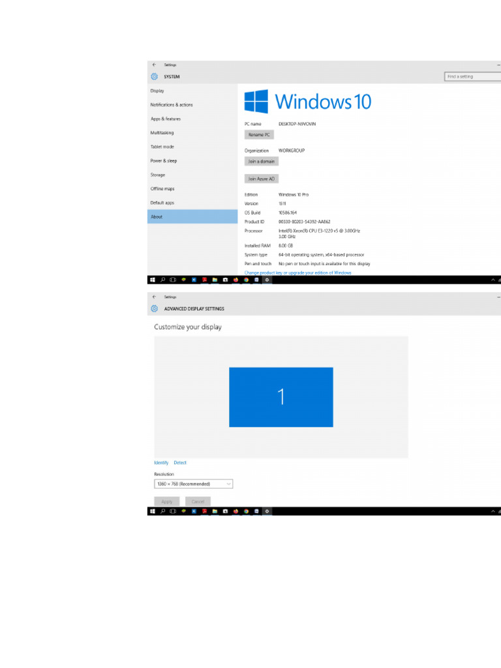This screenshot has height=668, width=501.
Task: Click the Join a domain button
Action: [261, 162]
